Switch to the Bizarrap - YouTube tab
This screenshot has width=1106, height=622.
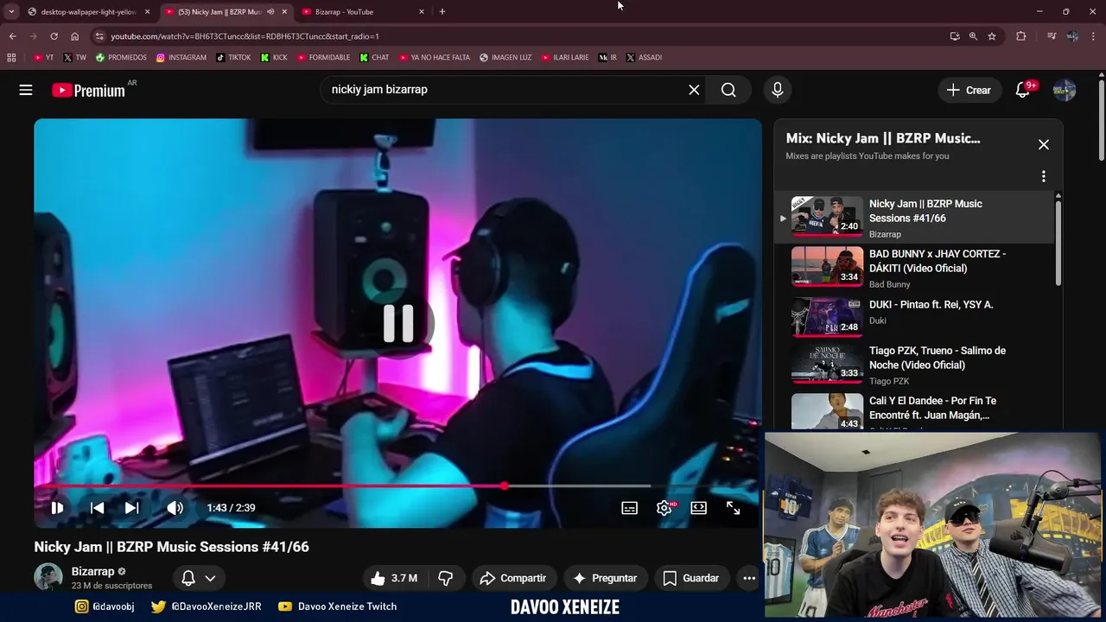coord(362,12)
